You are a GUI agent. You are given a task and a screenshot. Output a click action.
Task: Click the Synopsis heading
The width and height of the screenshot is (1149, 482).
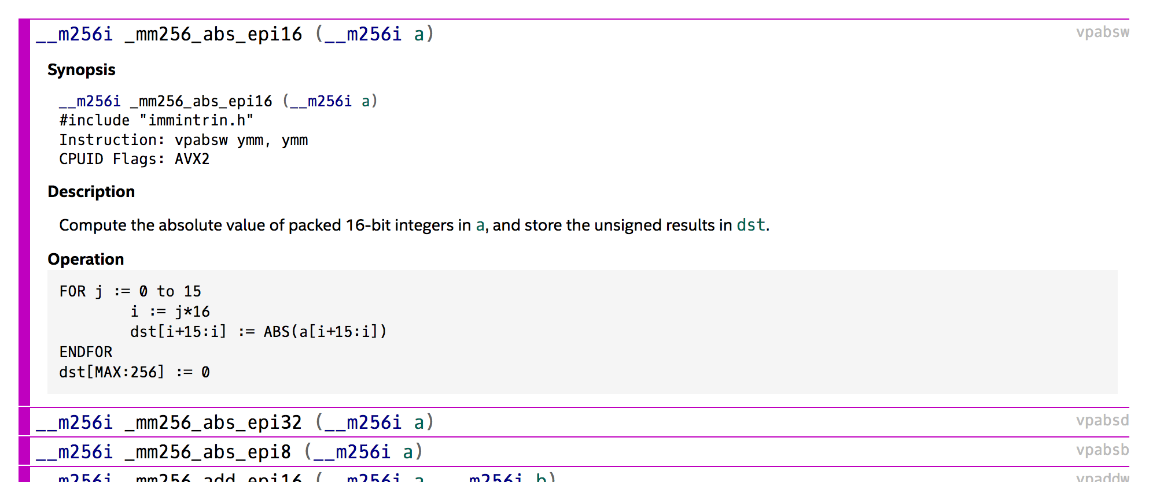[x=81, y=70]
